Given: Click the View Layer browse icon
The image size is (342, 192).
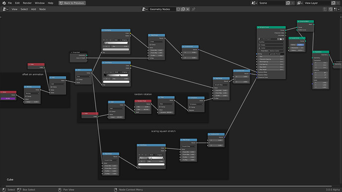Looking at the screenshot, I should coord(300,3).
